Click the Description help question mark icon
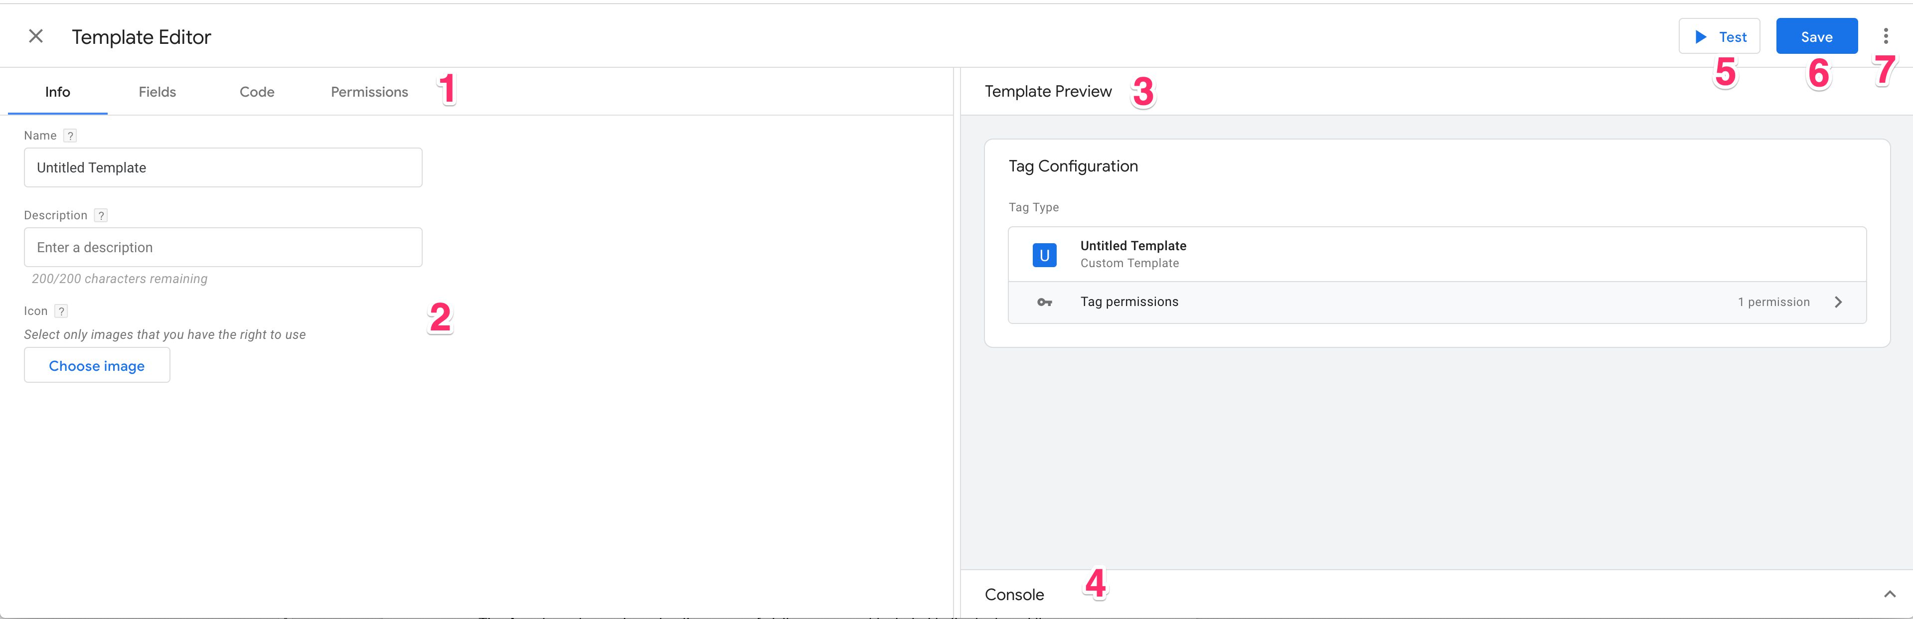The height and width of the screenshot is (619, 1913). coord(101,215)
